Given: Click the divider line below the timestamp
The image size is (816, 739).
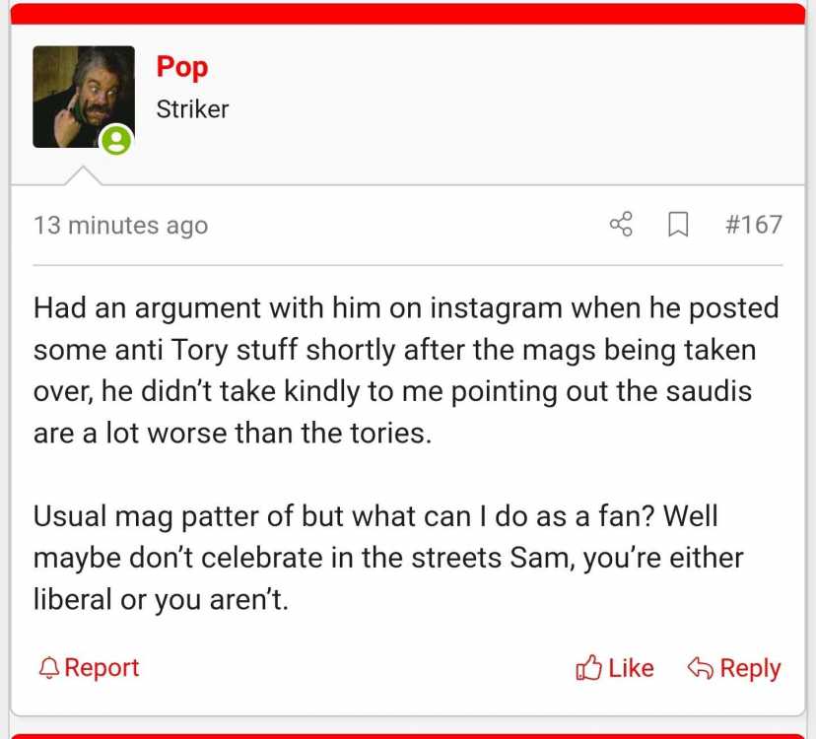Looking at the screenshot, I should (x=408, y=265).
